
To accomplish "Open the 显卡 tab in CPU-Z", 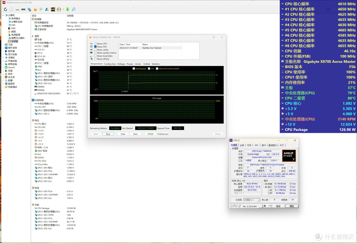I will coord(264,145).
